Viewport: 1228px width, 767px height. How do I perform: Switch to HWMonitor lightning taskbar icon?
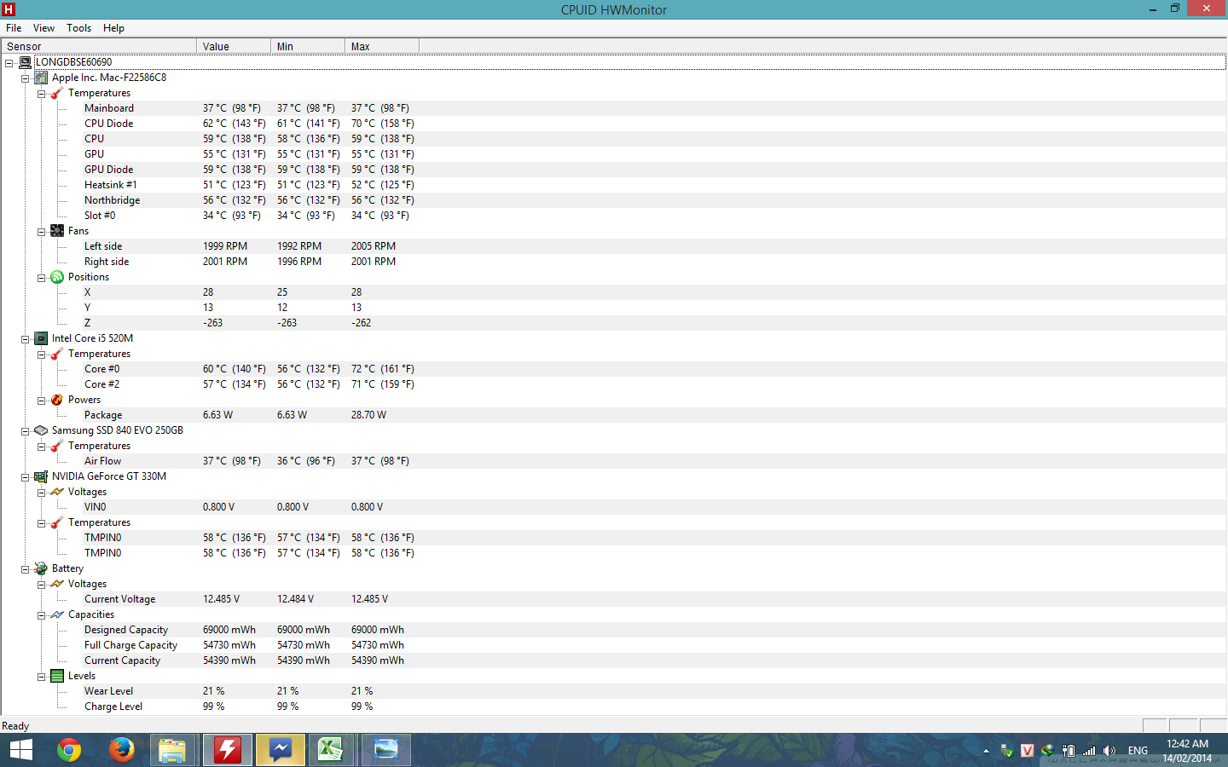(x=228, y=750)
